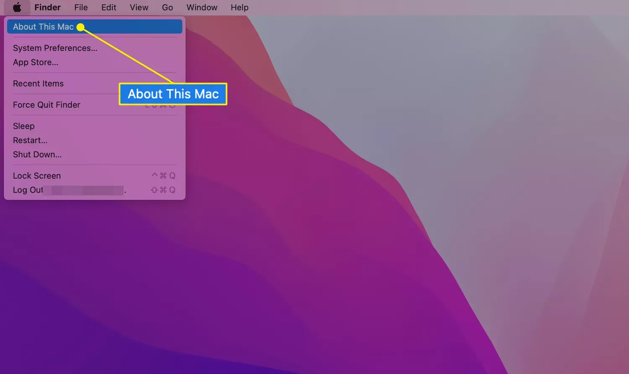Choose Force Quit Finder
This screenshot has width=629, height=374.
tap(46, 105)
